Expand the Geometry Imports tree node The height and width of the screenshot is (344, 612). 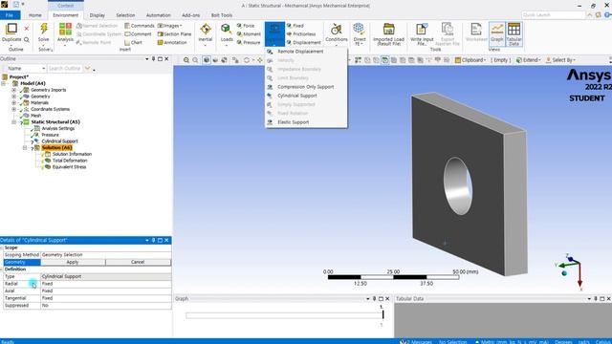pos(14,90)
